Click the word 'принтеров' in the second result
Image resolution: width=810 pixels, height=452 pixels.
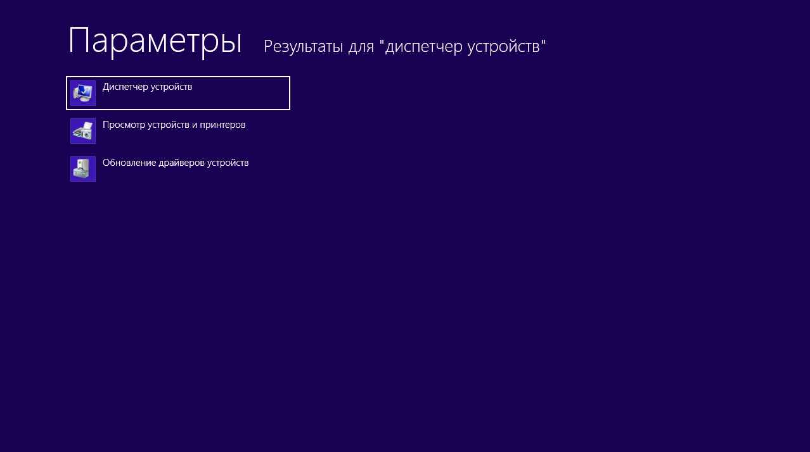coord(224,125)
